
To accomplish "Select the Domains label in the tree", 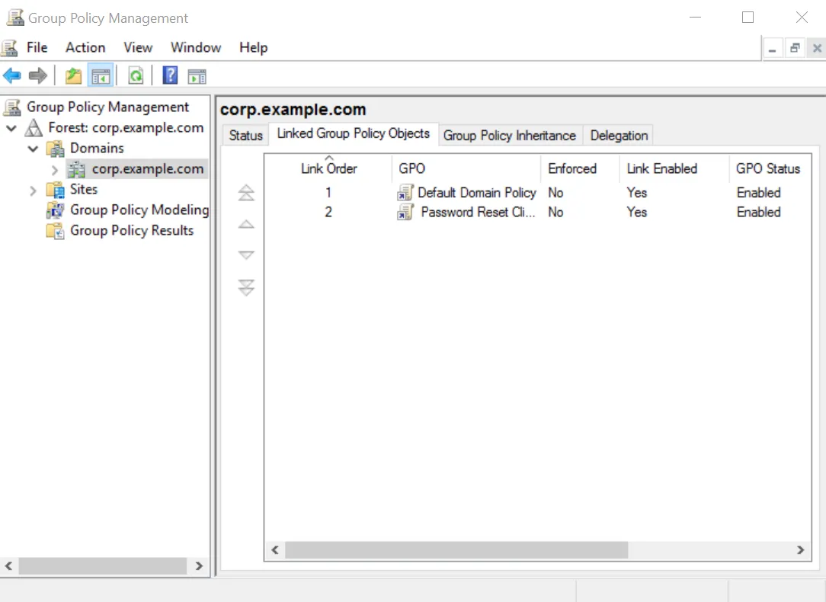I will [97, 149].
